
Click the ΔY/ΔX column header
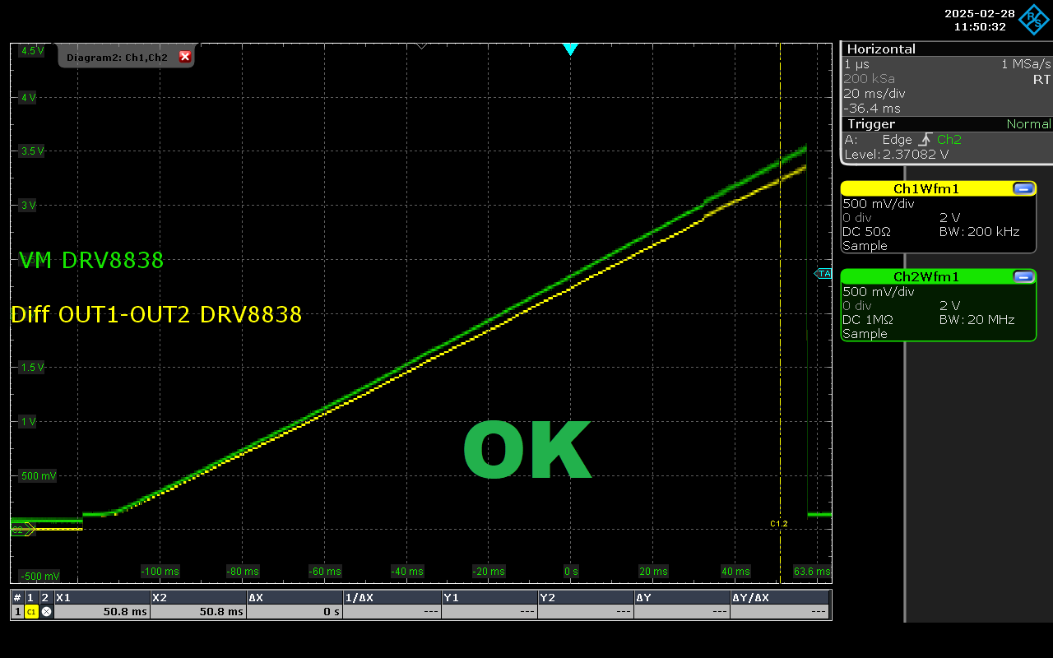pyautogui.click(x=780, y=597)
